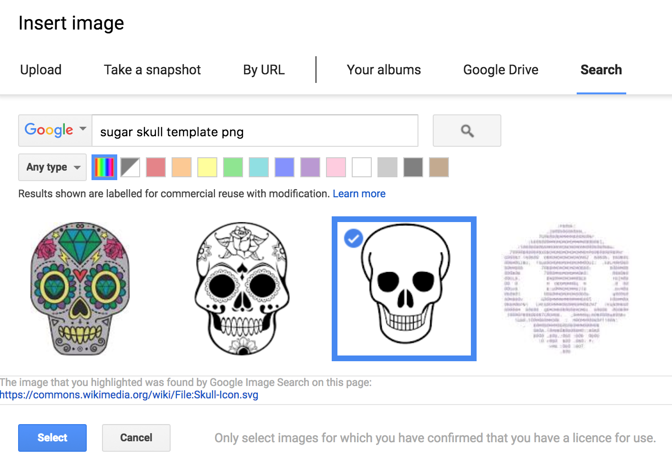
Task: Select the white color filter icon
Action: (x=361, y=167)
